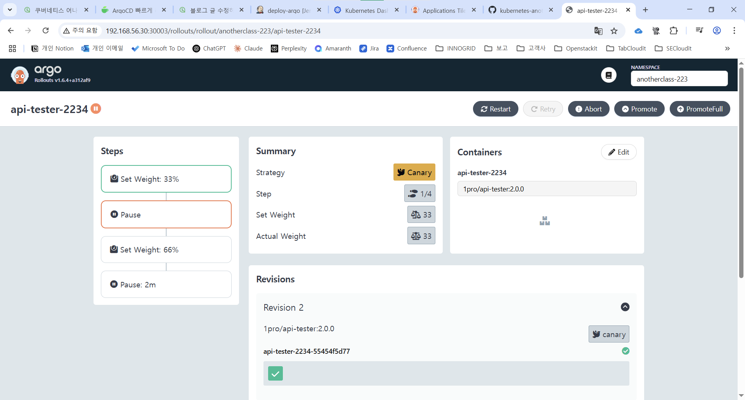Open the TabCloudit bookmark folder
This screenshot has height=400, width=745.
tap(626, 49)
